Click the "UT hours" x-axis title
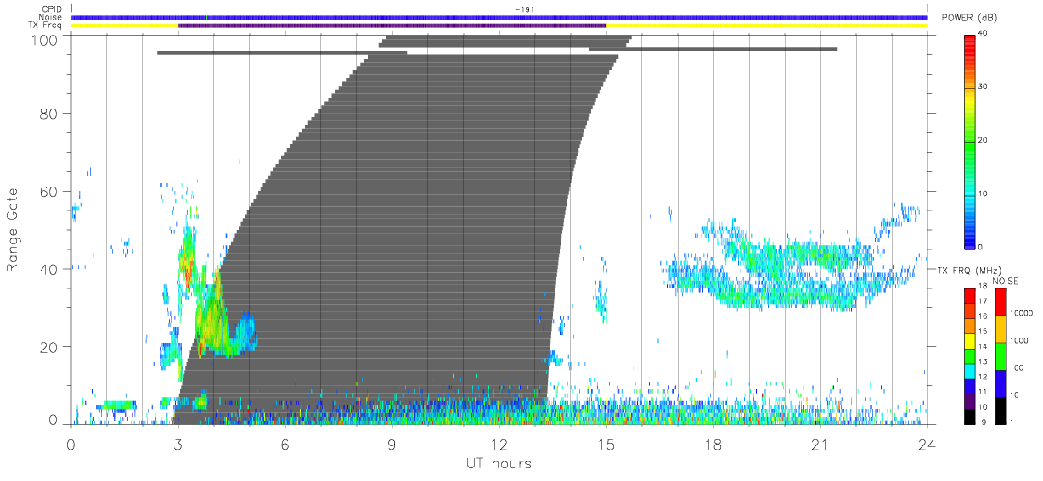 (x=498, y=464)
